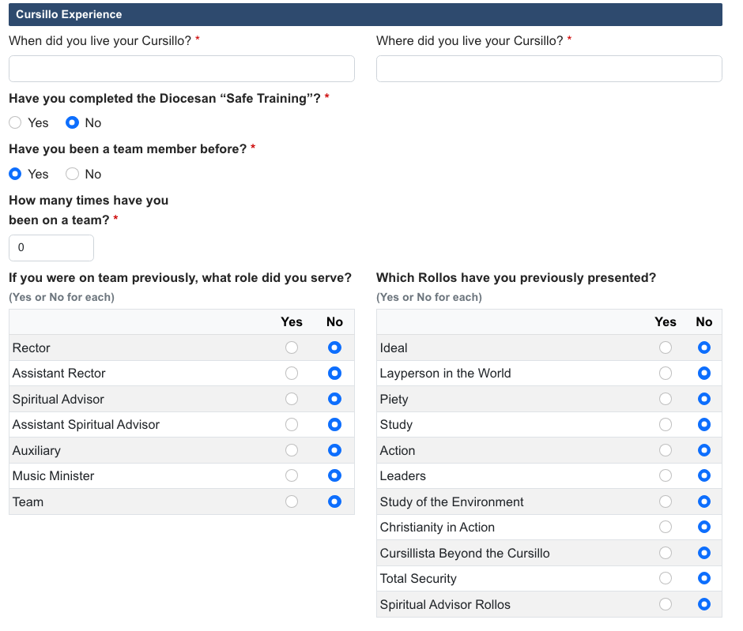The height and width of the screenshot is (631, 743).
Task: Mark Yes for Assistant Rector role
Action: tap(292, 373)
